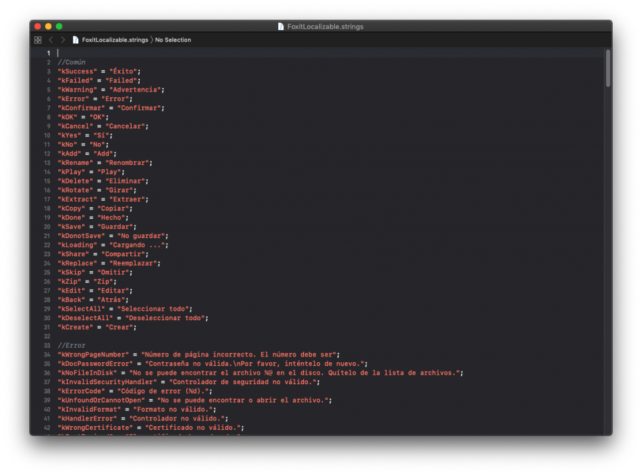The width and height of the screenshot is (642, 475).
Task: Click the "kCreate" = "Crear" line
Action: click(97, 327)
